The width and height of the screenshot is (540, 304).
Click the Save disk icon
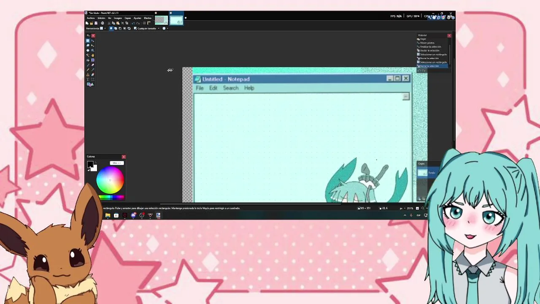point(96,23)
